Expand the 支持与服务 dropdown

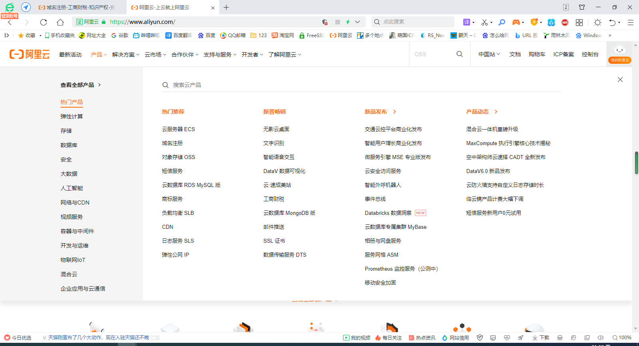pos(220,55)
